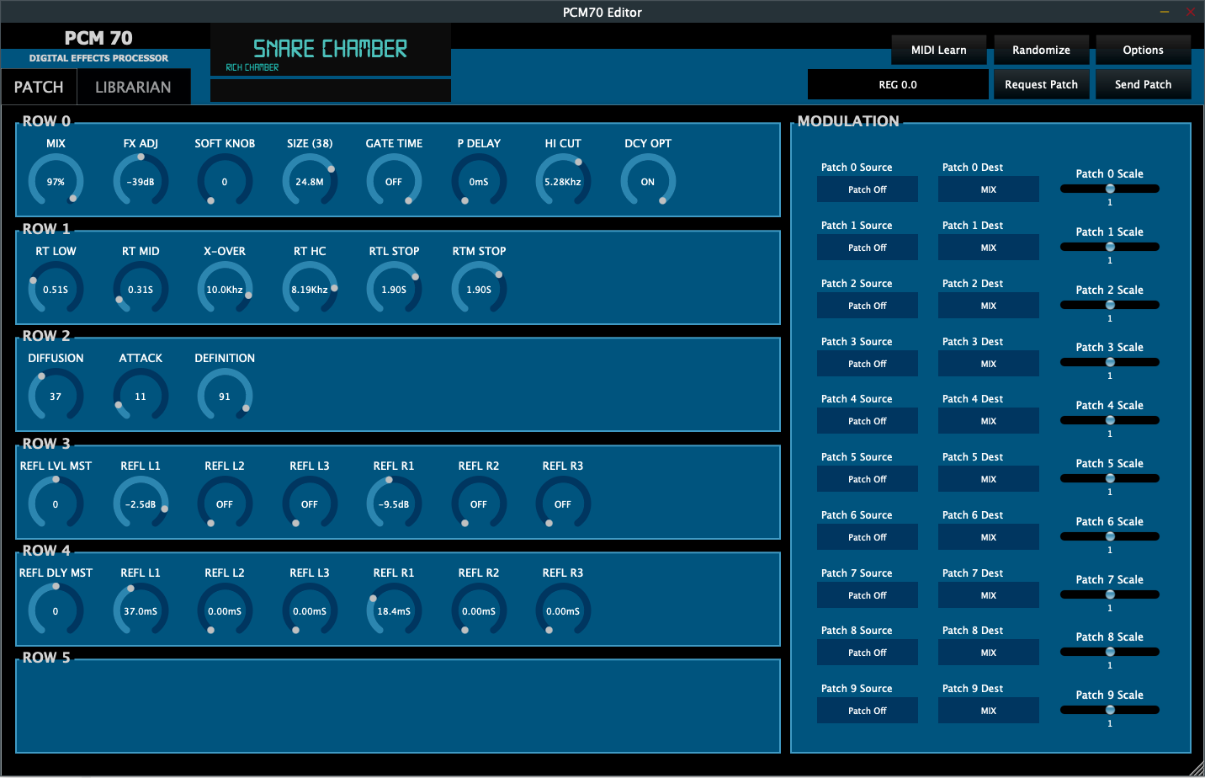Image resolution: width=1205 pixels, height=778 pixels.
Task: Click the Patch 1 Scale slider
Action: point(1110,247)
